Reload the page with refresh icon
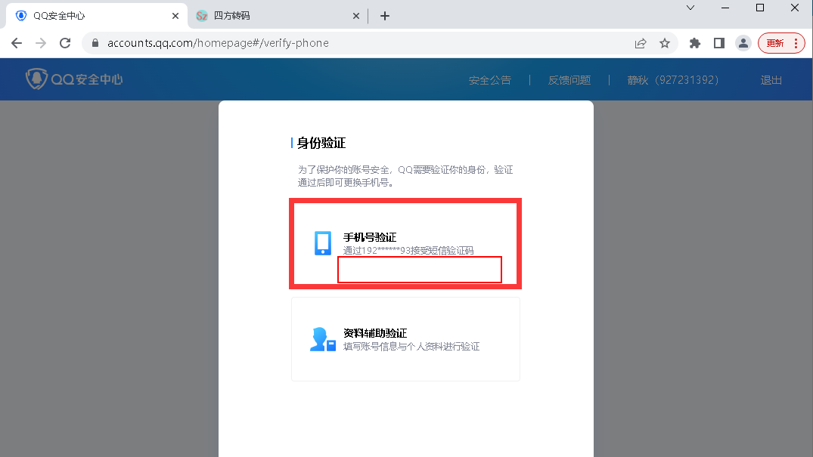The width and height of the screenshot is (813, 457). [x=66, y=43]
